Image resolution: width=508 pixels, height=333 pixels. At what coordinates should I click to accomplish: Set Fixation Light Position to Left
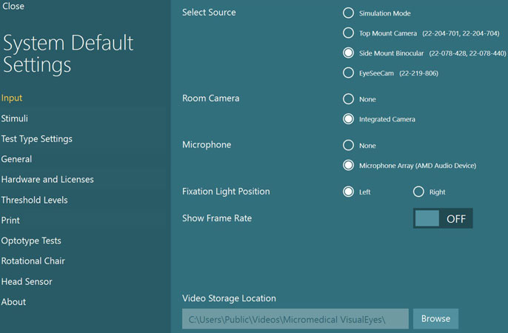click(348, 192)
